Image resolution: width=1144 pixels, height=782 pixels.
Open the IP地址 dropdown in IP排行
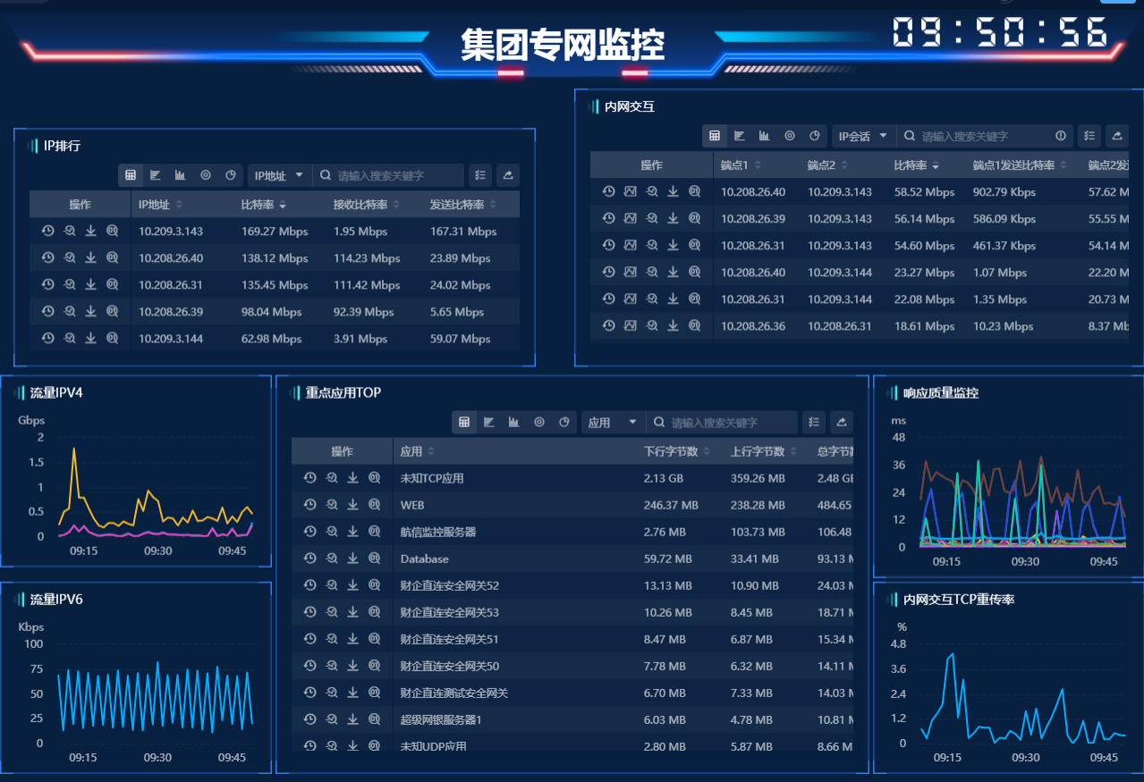[279, 176]
